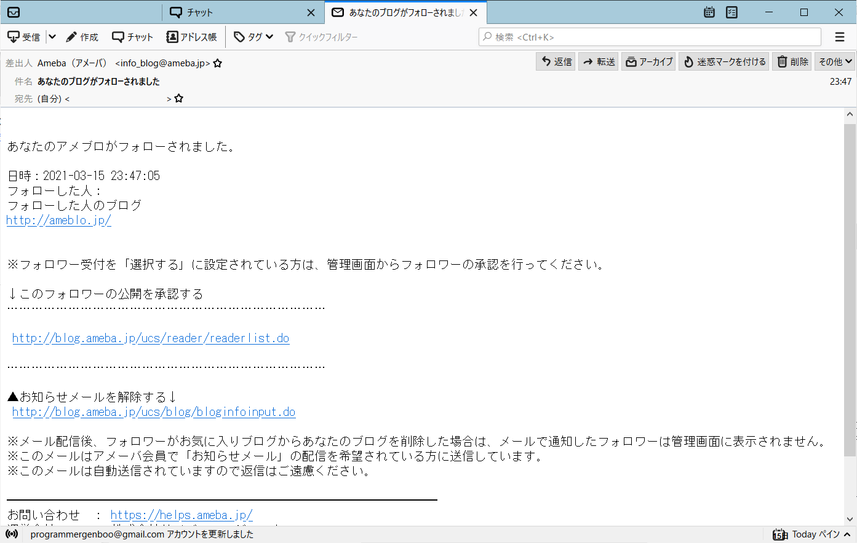The width and height of the screenshot is (857, 543).
Task: Click the subject line あなたのブログがフォローされました
Action: [x=98, y=81]
